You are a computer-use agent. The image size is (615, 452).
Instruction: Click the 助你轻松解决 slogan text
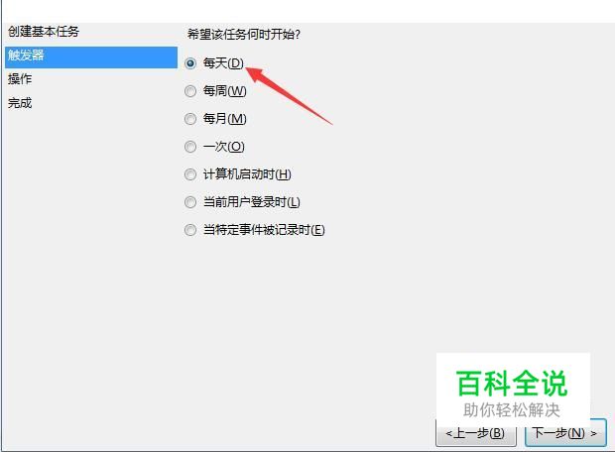pos(512,410)
